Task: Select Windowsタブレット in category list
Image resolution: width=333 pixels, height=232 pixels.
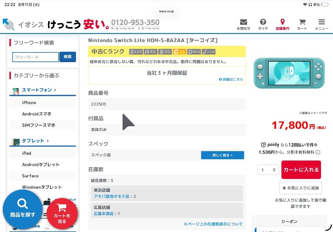Action: click(x=43, y=187)
